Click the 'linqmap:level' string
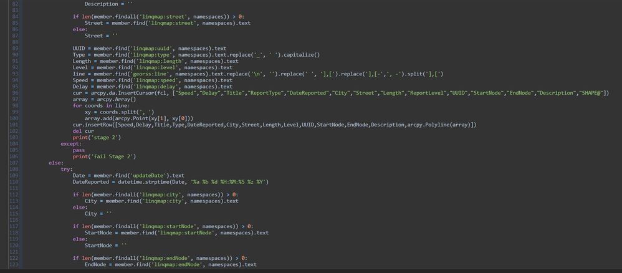 tap(155, 67)
